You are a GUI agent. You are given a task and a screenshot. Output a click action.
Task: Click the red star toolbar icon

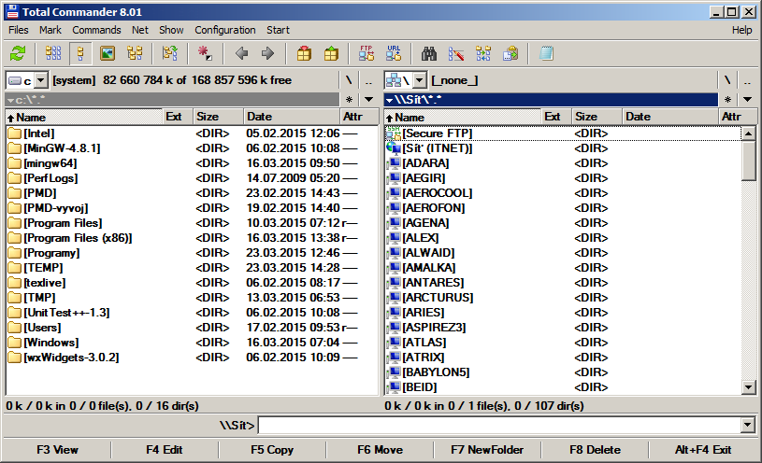click(x=205, y=53)
